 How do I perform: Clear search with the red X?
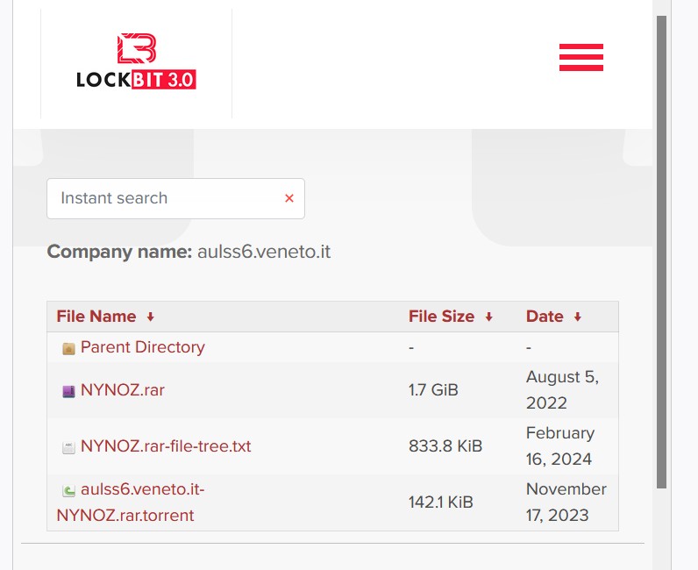[x=289, y=198]
